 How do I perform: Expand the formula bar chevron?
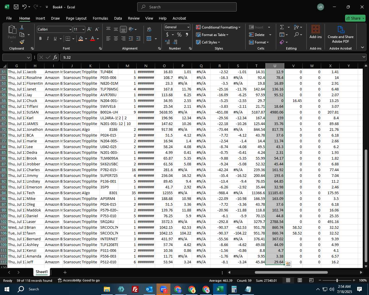(x=364, y=57)
